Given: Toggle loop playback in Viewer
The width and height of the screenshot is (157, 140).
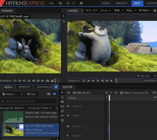Looking at the screenshot, I should pyautogui.click(x=84, y=81).
